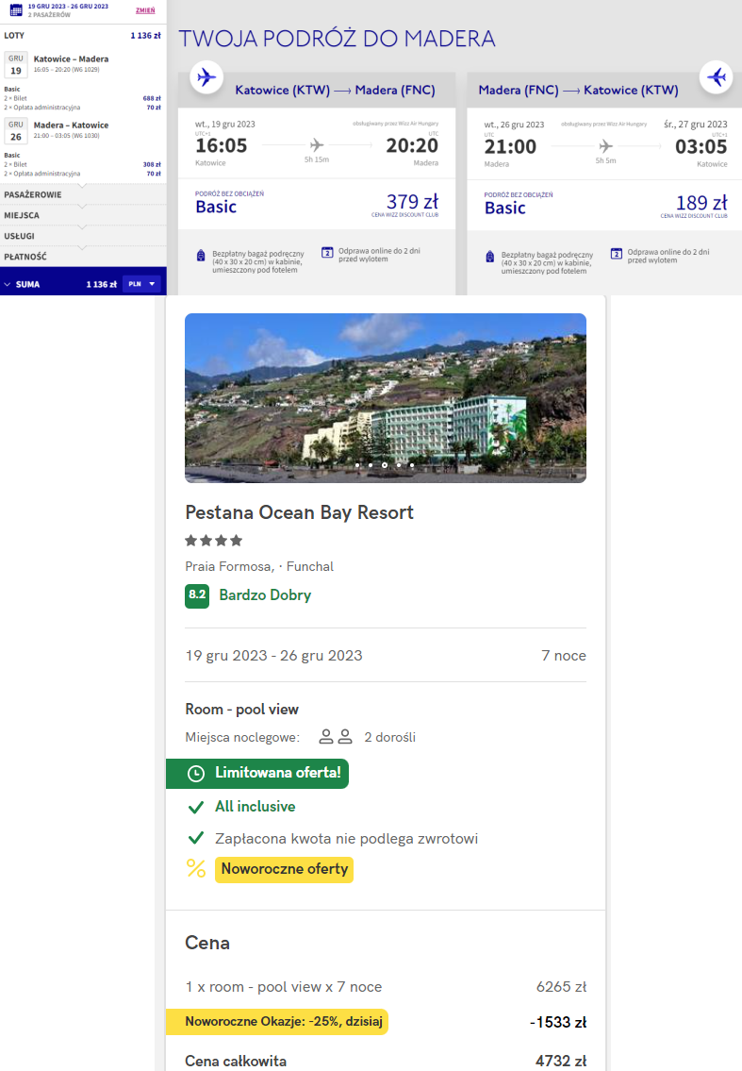
Task: Click the outbound flight airplane icon
Action: [x=206, y=77]
